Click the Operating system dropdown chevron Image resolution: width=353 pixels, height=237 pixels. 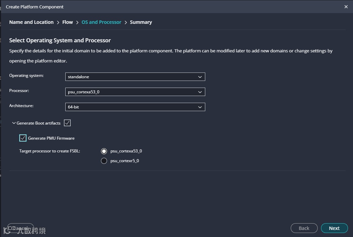pyautogui.click(x=200, y=77)
